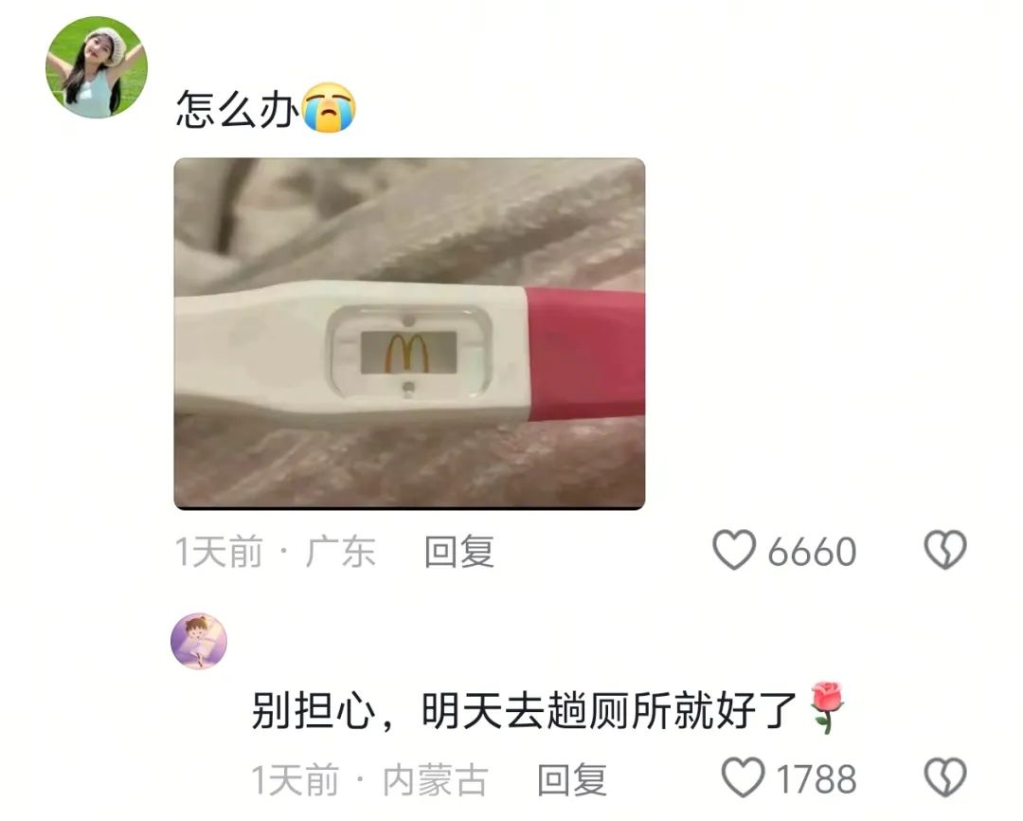
Task: Select the reply text 别担心，明天去趟厕所就好了
Action: (524, 710)
